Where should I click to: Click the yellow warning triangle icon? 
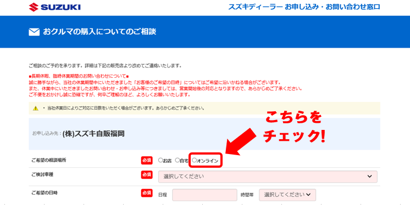point(36,108)
